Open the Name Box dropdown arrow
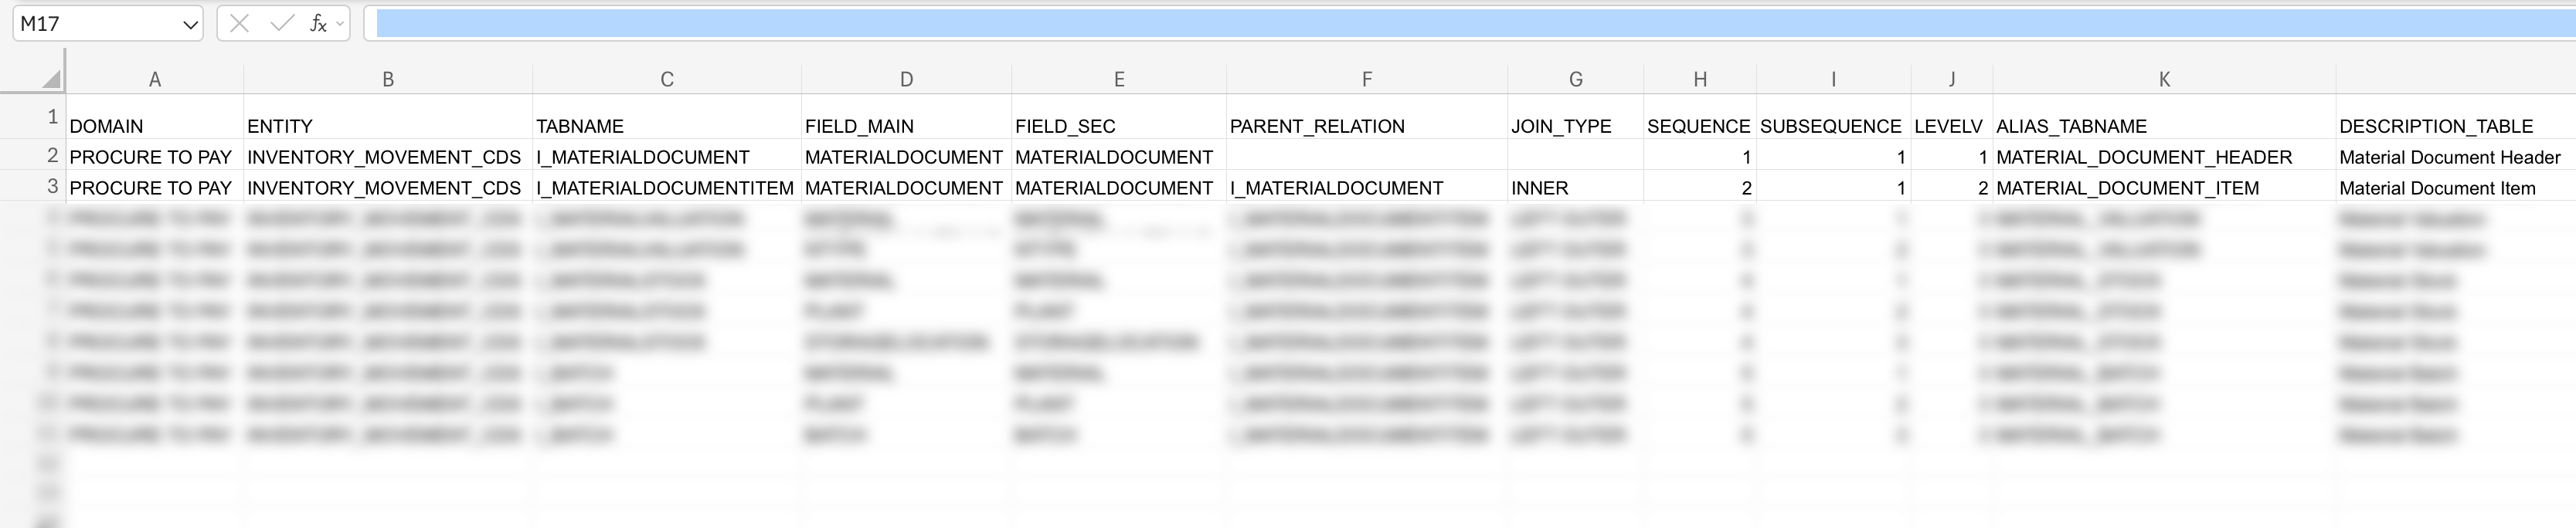The width and height of the screenshot is (2576, 528). click(x=190, y=25)
